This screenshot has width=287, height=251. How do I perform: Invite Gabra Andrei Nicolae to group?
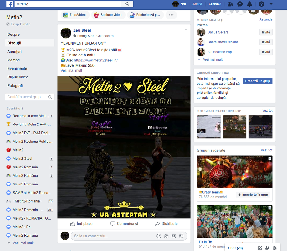pyautogui.click(x=266, y=42)
